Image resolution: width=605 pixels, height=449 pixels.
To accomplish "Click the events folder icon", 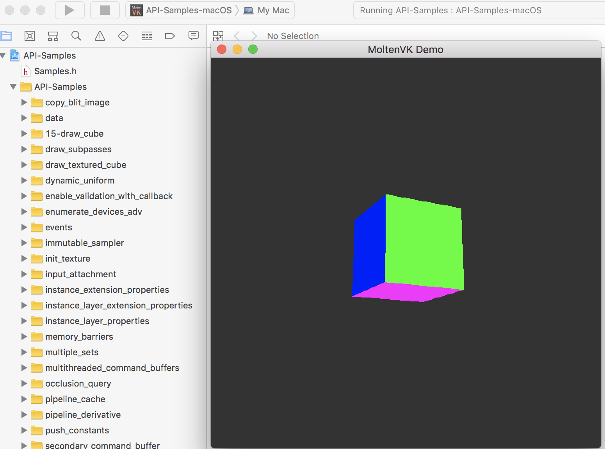I will coord(37,227).
